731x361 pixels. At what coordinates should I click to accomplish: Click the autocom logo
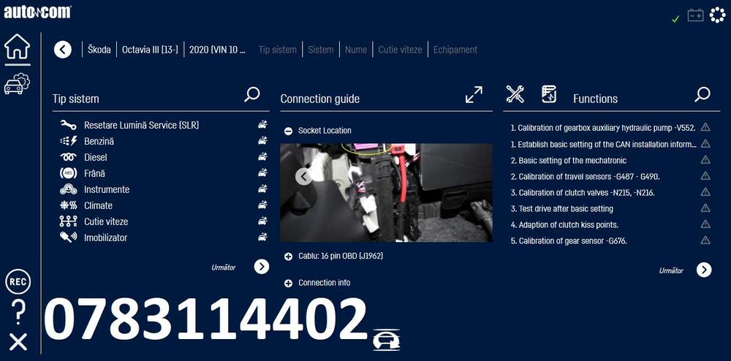(37, 12)
